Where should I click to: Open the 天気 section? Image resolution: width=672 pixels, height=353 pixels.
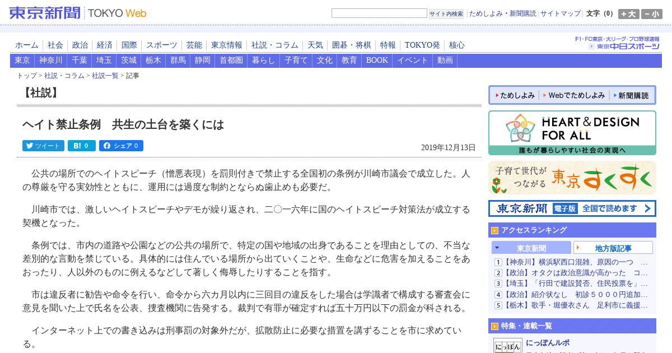[x=315, y=45]
